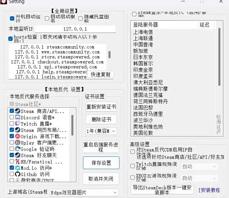Click the Steam icon beside 好友聊天
This screenshot has height=198, width=229.
(x=18, y=155)
